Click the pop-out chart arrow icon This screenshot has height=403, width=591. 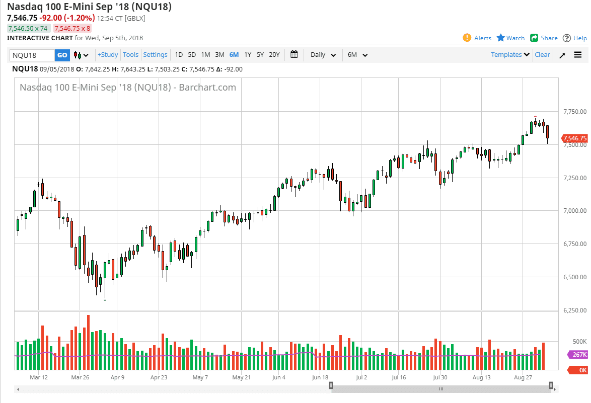[x=562, y=54]
